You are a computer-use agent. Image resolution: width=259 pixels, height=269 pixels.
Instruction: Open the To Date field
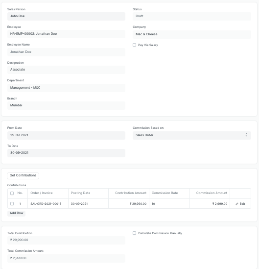[x=66, y=153]
